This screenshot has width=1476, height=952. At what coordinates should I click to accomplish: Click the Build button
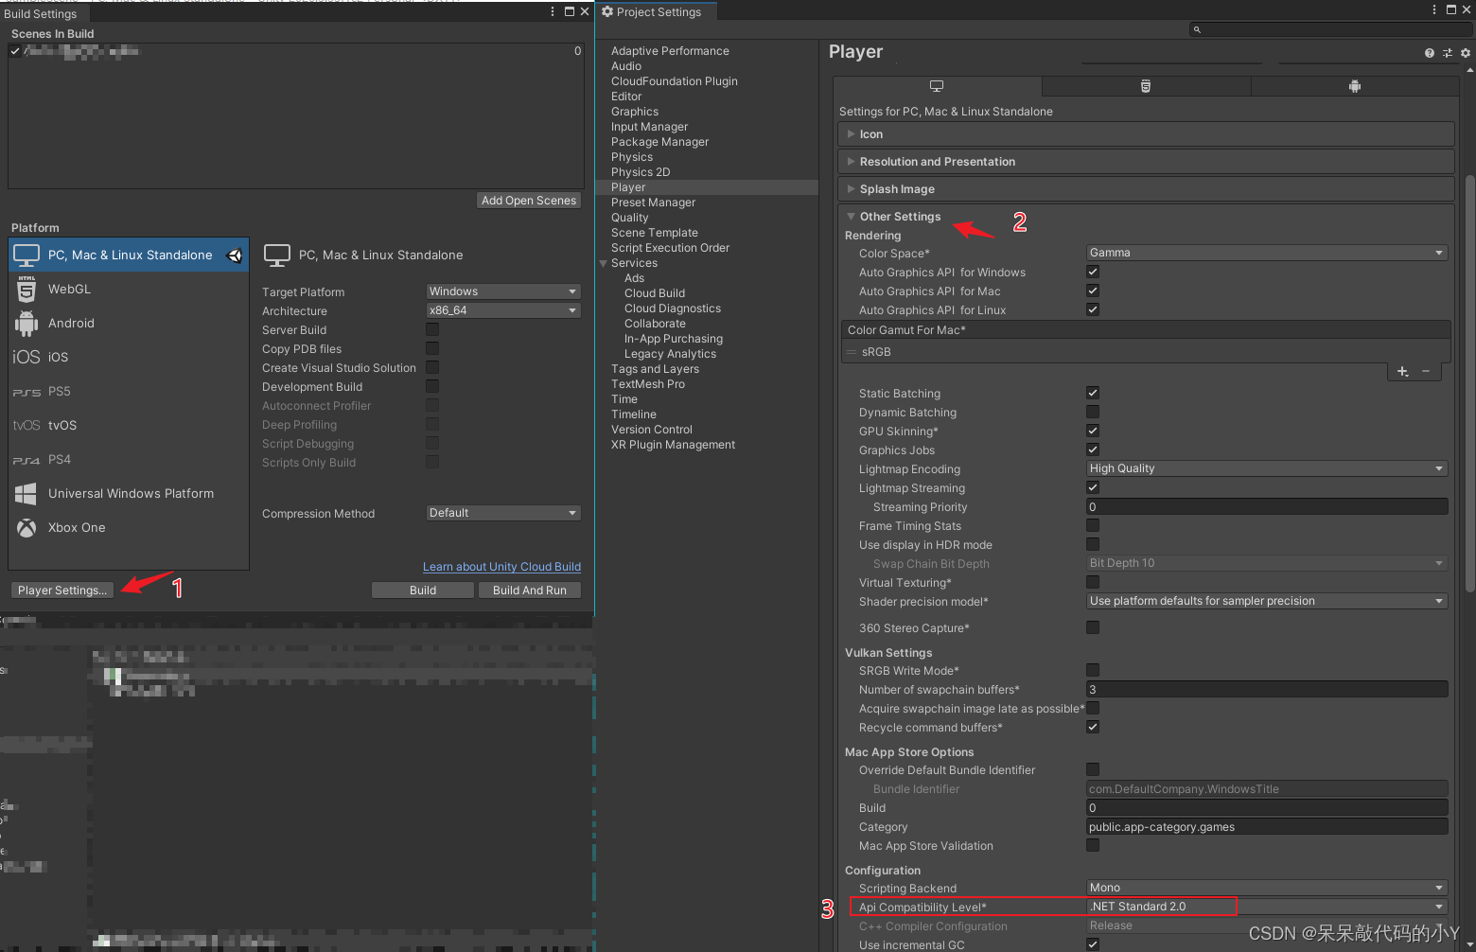point(423,590)
